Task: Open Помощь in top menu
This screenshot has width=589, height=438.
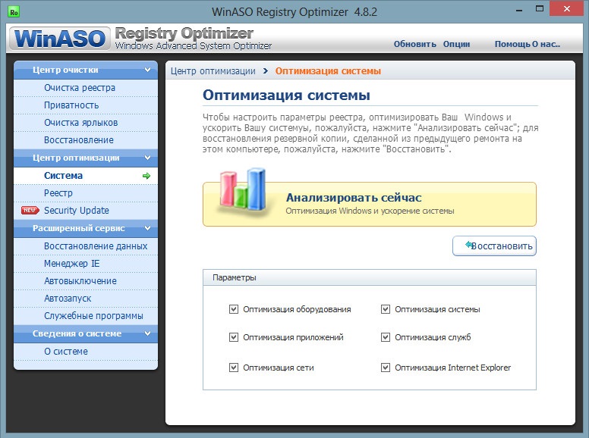Action: 512,44
